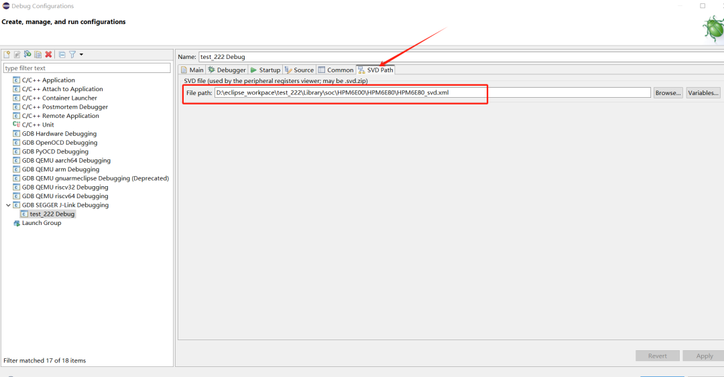Select C/C++ Container Launcher
This screenshot has height=377, width=724.
[x=60, y=98]
